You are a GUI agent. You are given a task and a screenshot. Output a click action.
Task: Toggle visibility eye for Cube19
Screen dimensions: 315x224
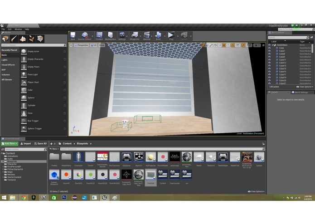pos(269,78)
